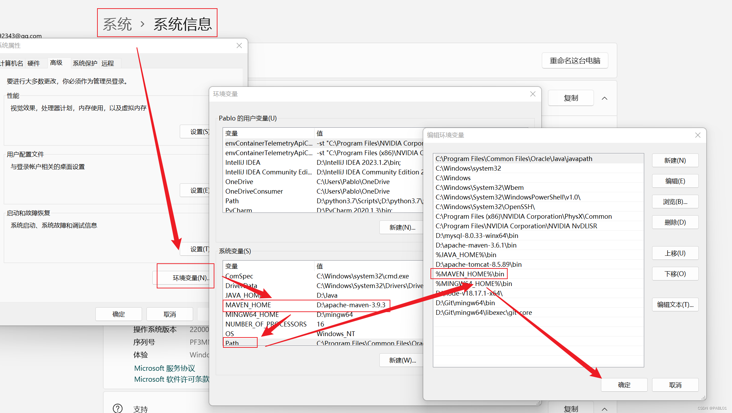Click the 删除(D) button

tap(675, 222)
